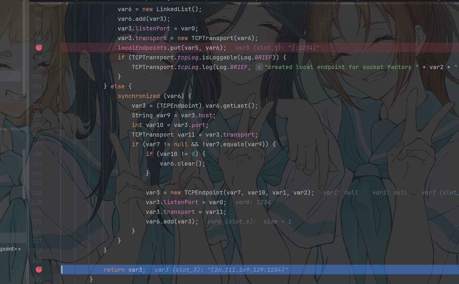Viewport: 459px width, 284px height.
Task: Click localEndpoints identifier
Action: point(142,48)
